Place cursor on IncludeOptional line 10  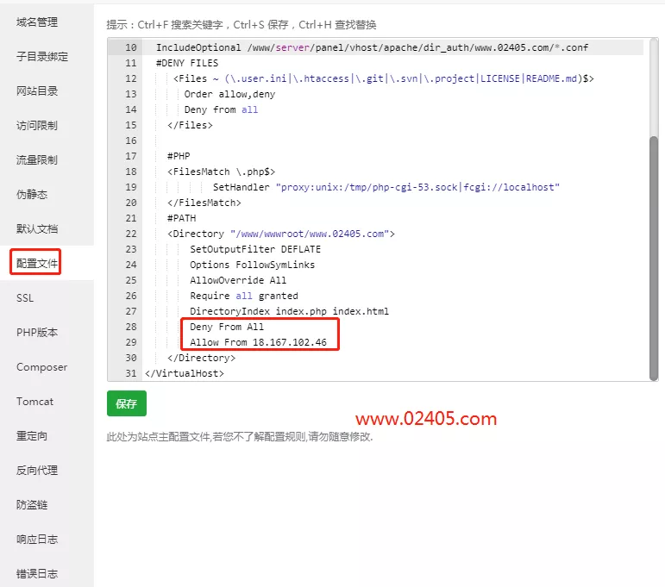tap(372, 47)
